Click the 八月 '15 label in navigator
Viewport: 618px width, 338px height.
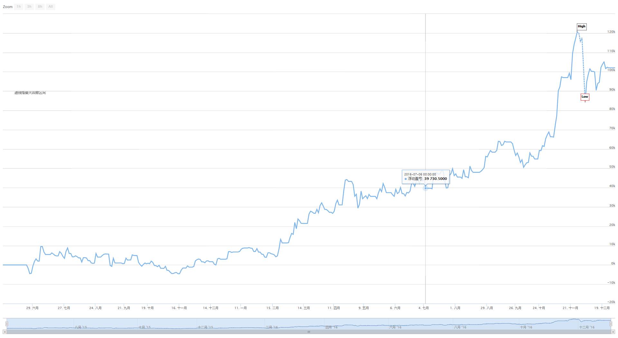(x=81, y=327)
